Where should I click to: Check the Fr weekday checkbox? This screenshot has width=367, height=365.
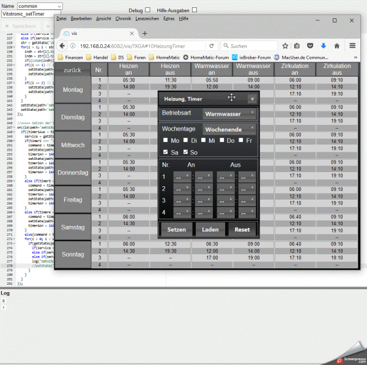click(240, 140)
